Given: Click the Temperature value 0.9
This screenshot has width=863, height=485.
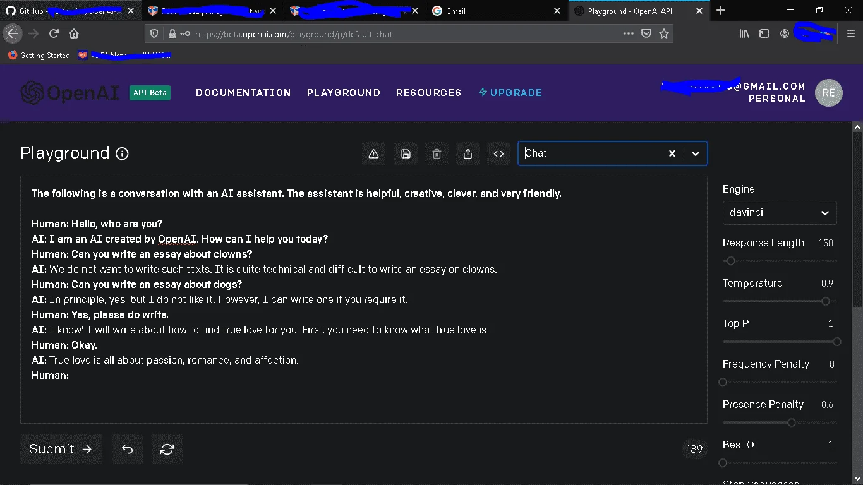Looking at the screenshot, I should coord(827,284).
